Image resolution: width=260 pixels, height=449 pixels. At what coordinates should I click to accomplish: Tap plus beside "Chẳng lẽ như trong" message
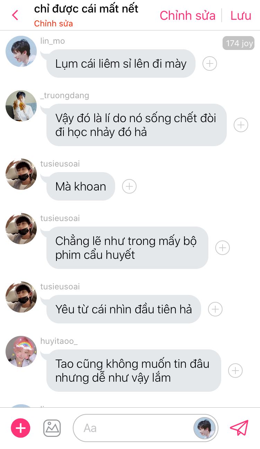[223, 248]
